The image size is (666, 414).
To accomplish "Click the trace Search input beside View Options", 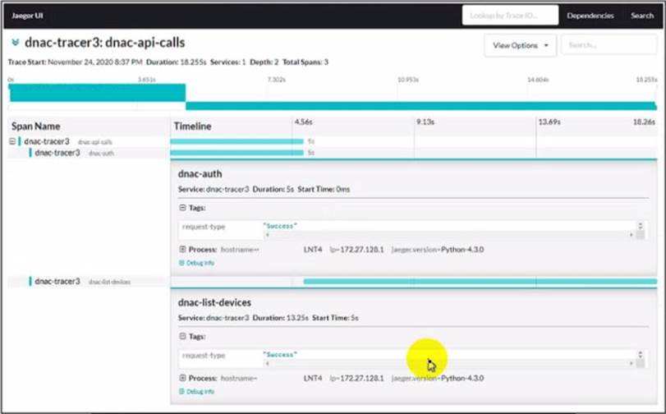I will pyautogui.click(x=608, y=45).
